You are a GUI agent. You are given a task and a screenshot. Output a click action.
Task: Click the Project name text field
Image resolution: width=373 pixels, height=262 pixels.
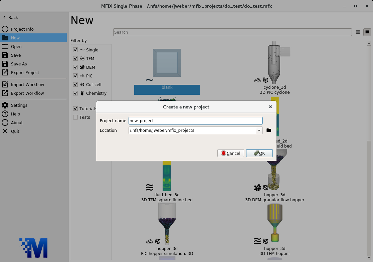pyautogui.click(x=195, y=121)
